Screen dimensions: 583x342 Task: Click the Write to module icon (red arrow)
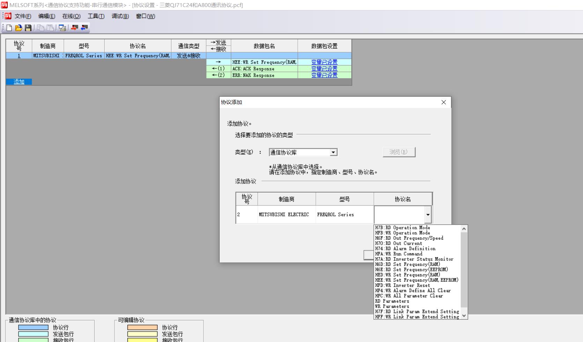tap(74, 28)
